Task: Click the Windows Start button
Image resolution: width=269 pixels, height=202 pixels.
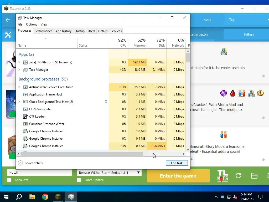Action: coord(6,197)
